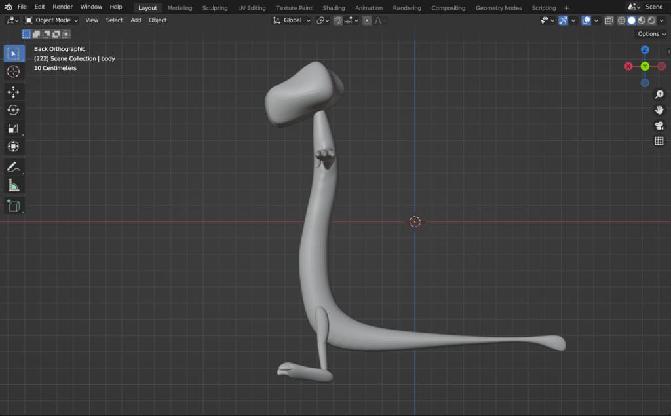The image size is (671, 416).
Task: Open the Options dropdown
Action: pos(651,34)
